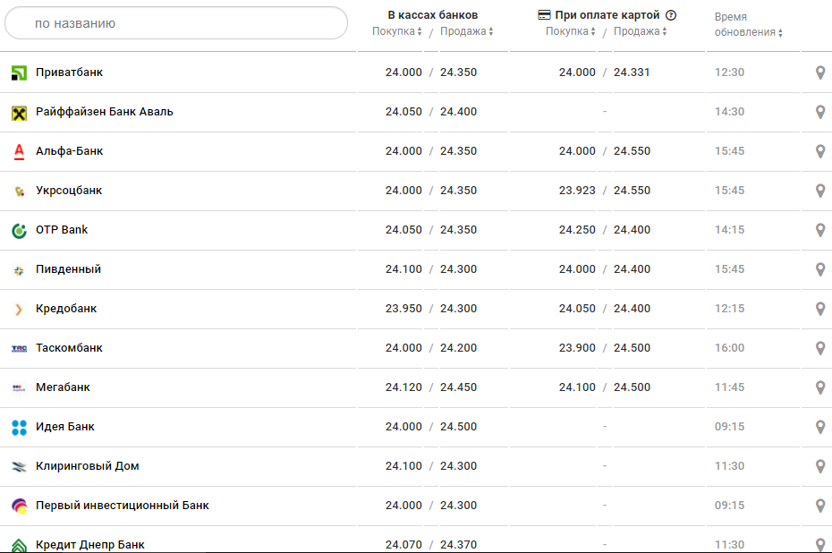Viewport: 832px width, 553px height.
Task: Sort by card payment Продажа rate
Action: (x=640, y=31)
